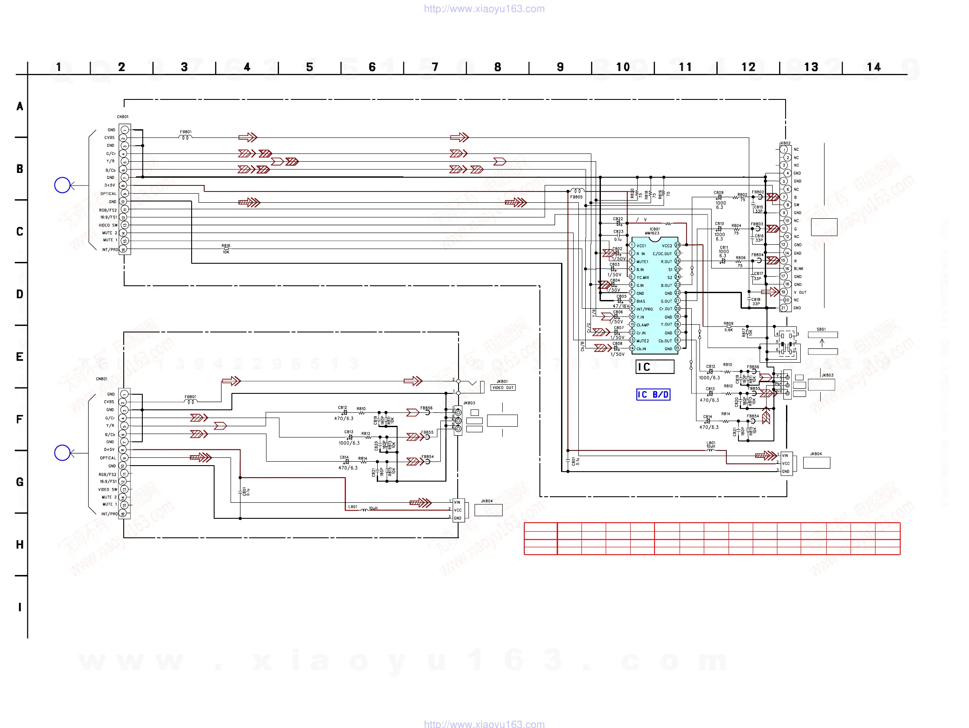
Task: Click pin 9 INT/PRO circle on IC801
Action: click(632, 309)
